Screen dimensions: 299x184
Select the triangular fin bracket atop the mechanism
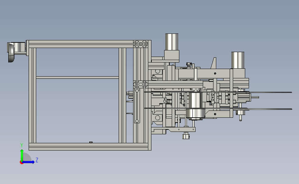tap(214, 63)
